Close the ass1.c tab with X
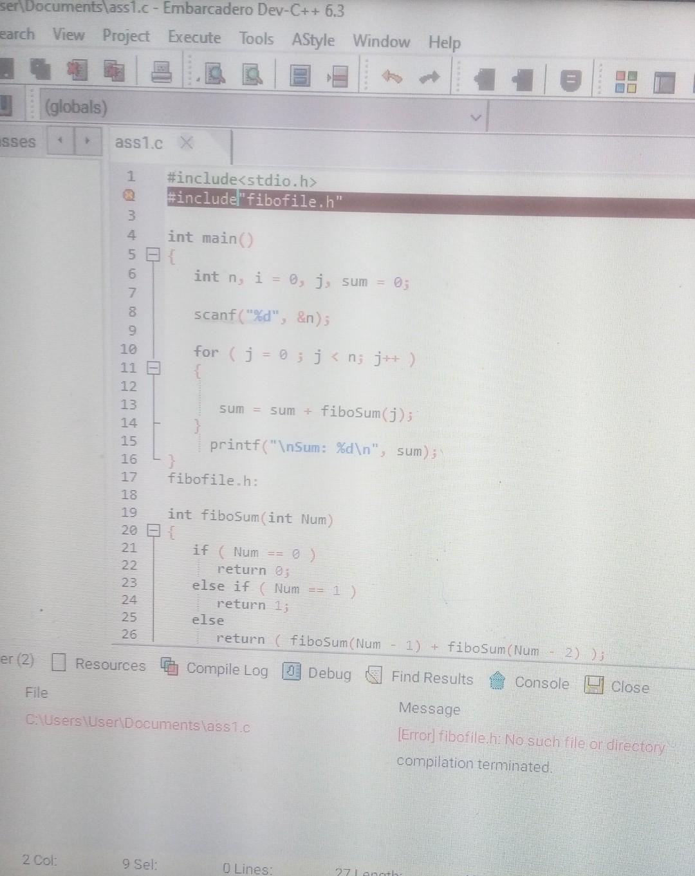This screenshot has width=695, height=876. [x=186, y=143]
